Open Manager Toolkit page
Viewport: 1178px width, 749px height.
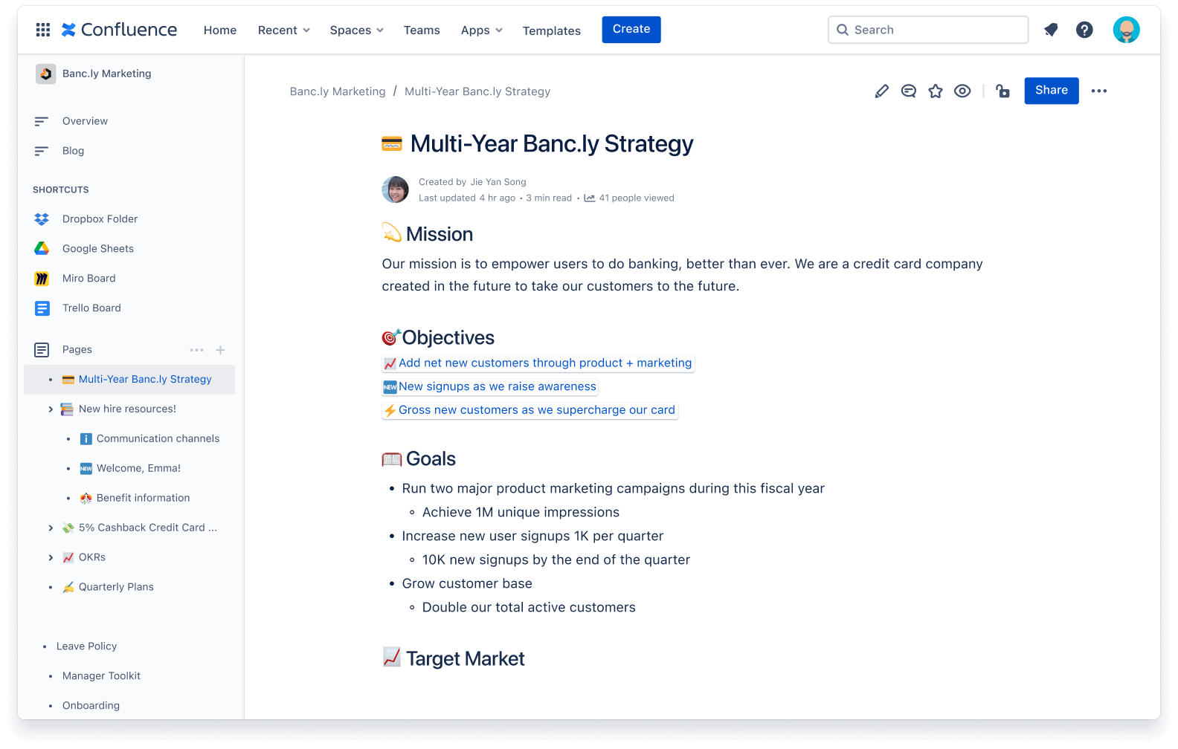(x=101, y=676)
